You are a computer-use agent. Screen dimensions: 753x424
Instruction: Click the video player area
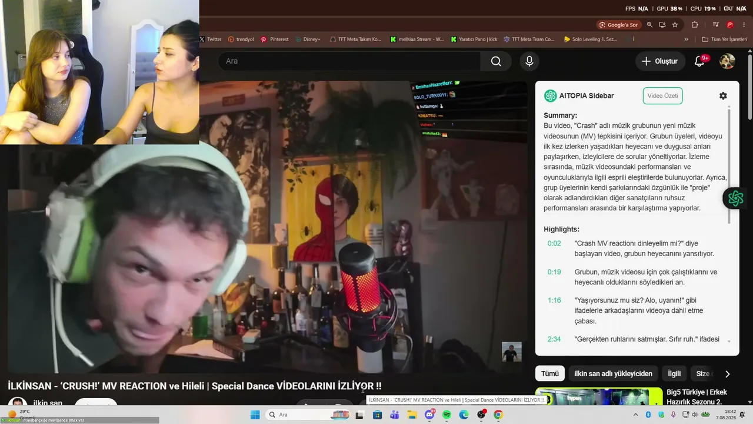[268, 227]
